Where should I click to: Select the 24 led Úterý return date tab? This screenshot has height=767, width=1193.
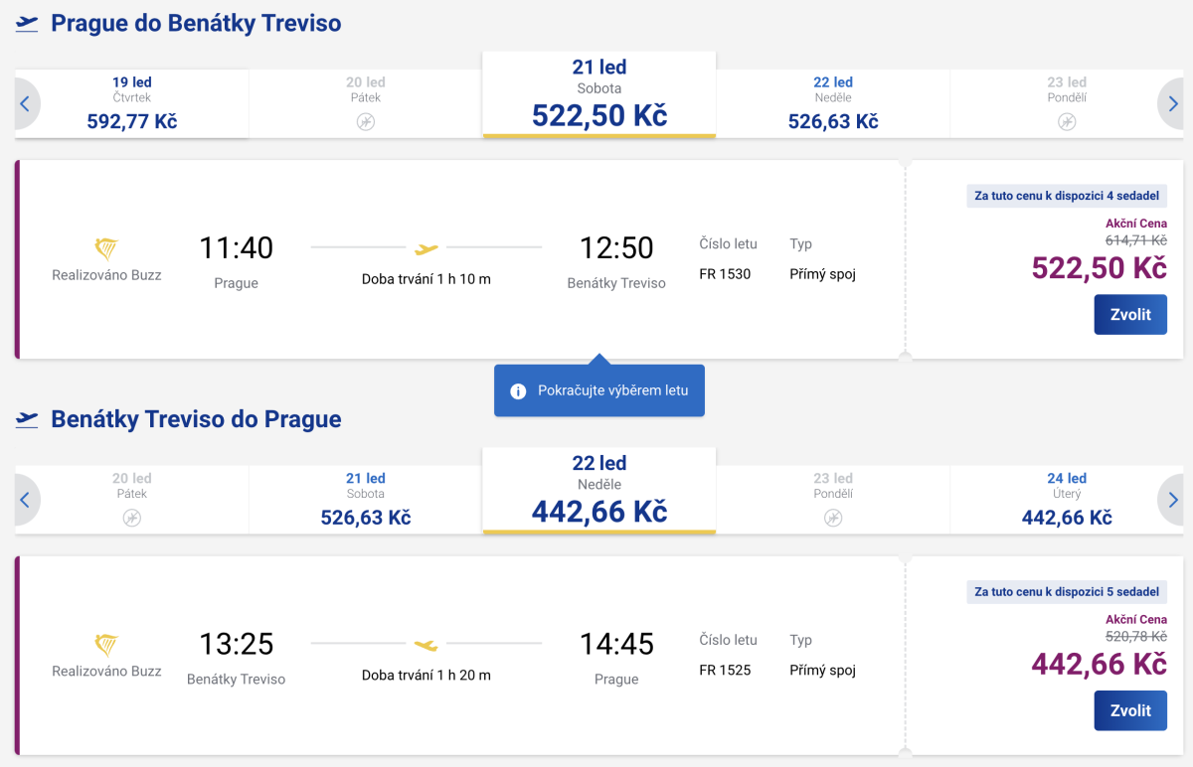1067,500
